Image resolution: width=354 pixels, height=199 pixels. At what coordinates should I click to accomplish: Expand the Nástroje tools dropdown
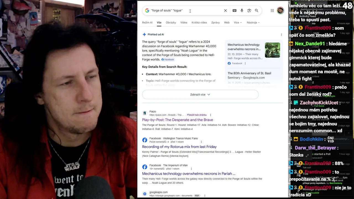tap(253, 22)
